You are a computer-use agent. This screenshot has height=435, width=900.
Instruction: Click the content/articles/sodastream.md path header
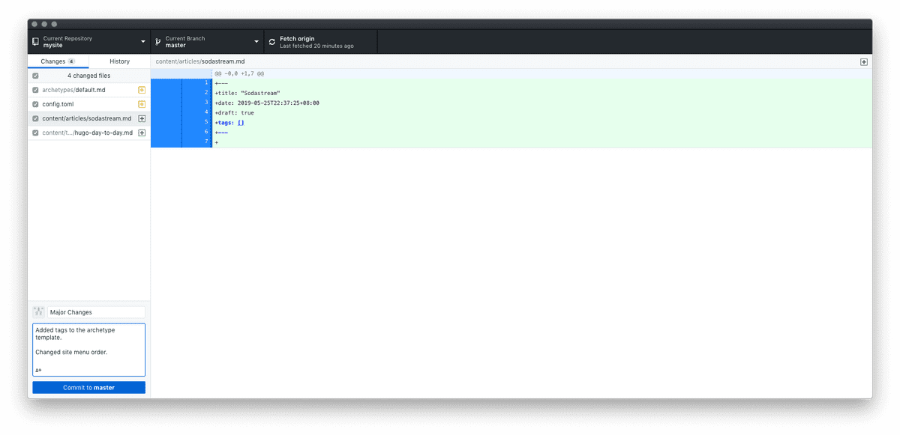pos(200,61)
